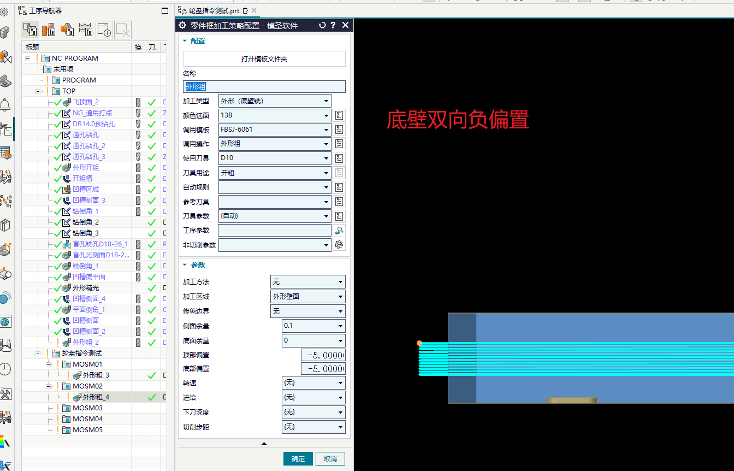Open the gear settings next to 非切削参数

(339, 245)
